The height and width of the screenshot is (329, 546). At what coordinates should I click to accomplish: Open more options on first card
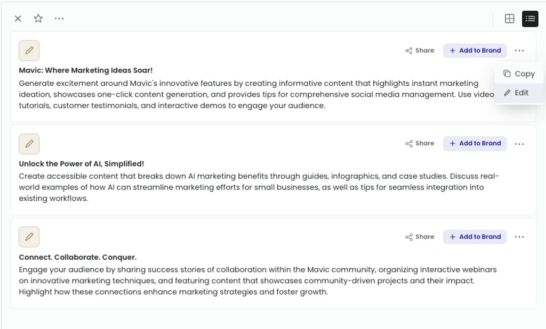tap(519, 51)
